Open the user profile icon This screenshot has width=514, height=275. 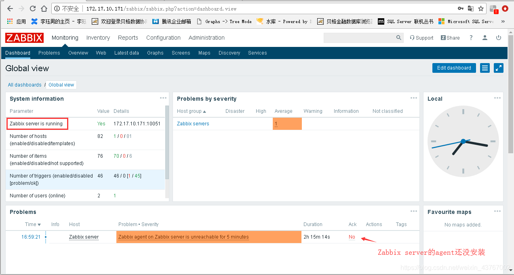click(485, 38)
